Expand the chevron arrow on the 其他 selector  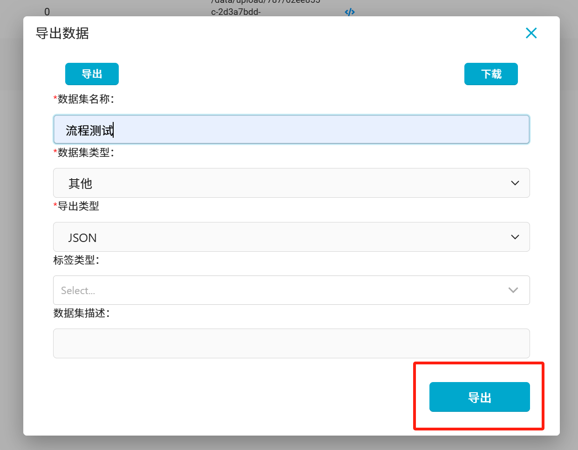coord(515,183)
